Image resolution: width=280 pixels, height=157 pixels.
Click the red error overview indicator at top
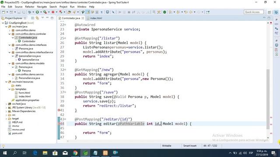271,23
